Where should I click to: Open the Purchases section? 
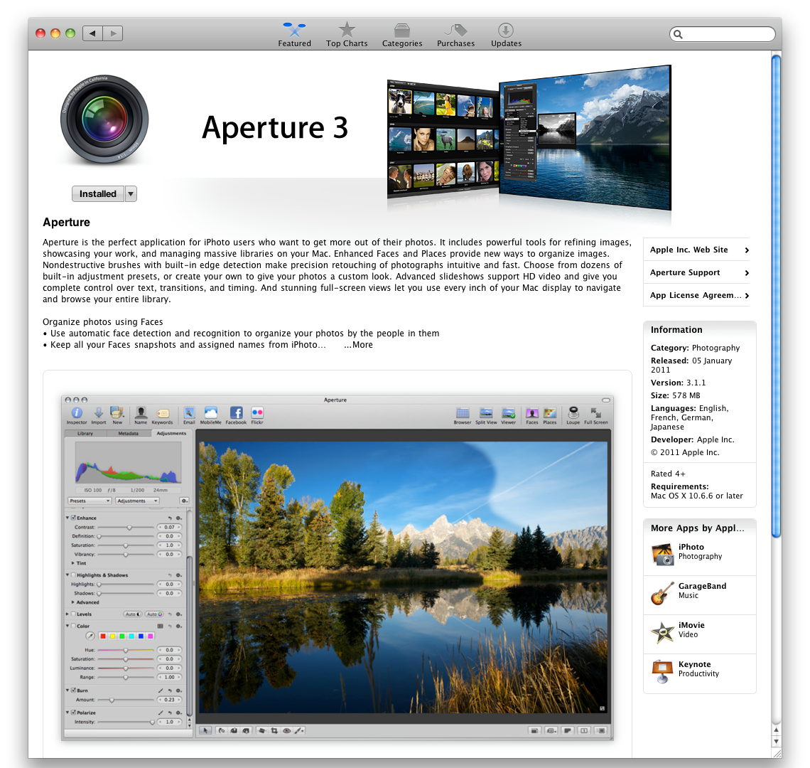455,35
